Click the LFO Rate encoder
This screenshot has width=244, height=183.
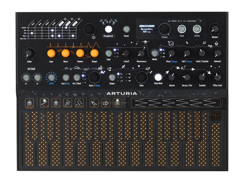[142, 77]
